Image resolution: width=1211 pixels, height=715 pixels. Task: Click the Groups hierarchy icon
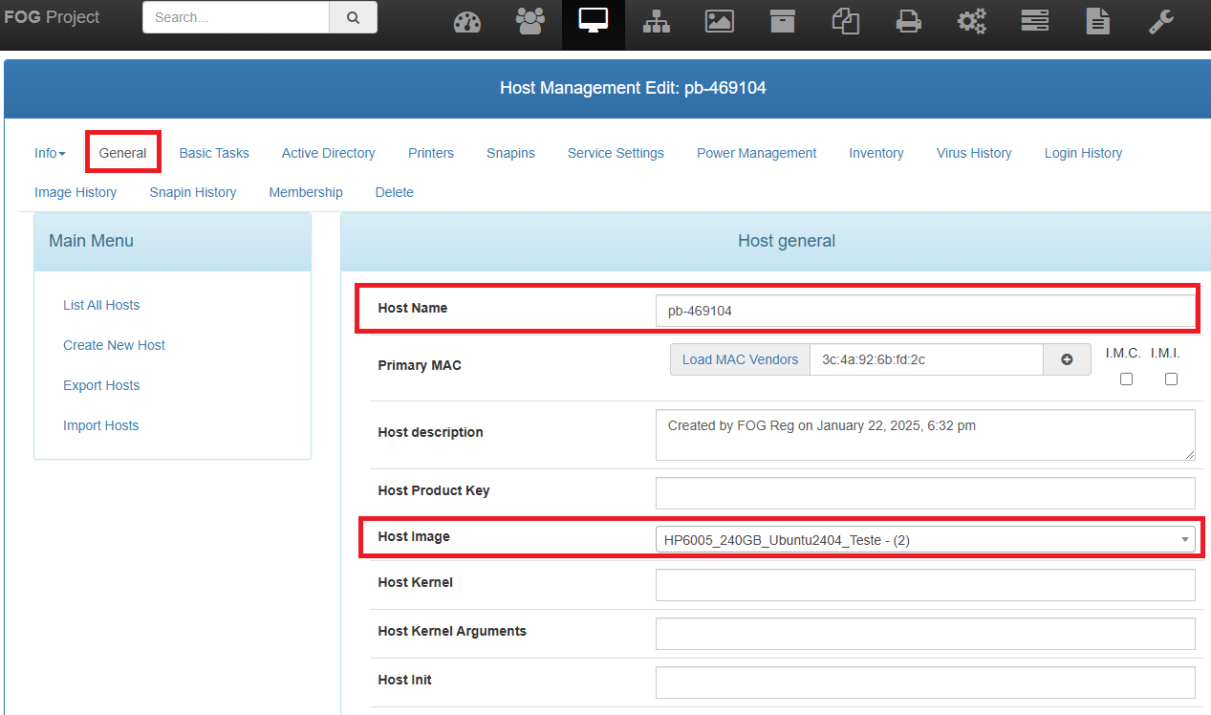coord(657,22)
